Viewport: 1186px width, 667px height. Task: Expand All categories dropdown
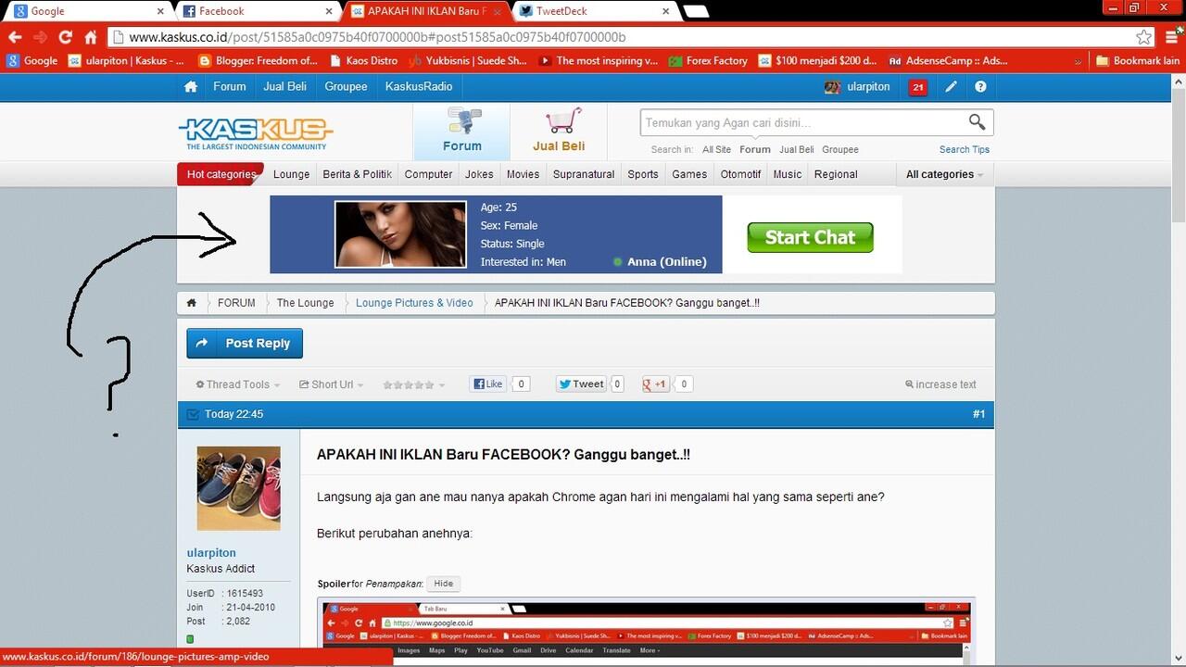[x=944, y=174]
